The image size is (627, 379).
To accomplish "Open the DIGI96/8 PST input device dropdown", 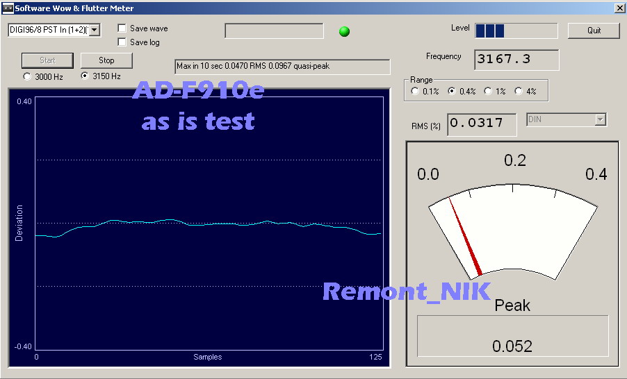I will pyautogui.click(x=95, y=30).
